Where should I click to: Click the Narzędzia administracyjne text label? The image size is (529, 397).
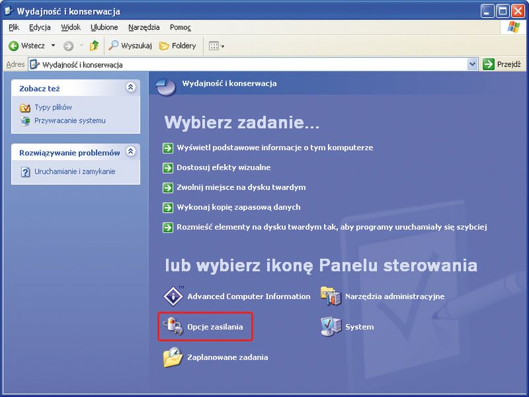395,296
